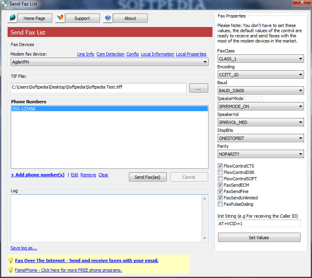Click the butterfly icon beside Support
312x278 pixels.
click(60, 18)
